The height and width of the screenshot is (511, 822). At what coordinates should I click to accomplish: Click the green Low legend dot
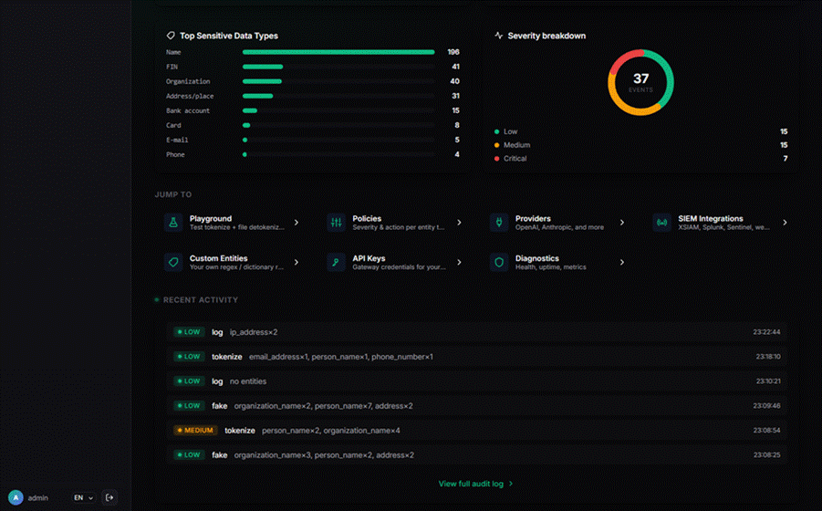496,131
